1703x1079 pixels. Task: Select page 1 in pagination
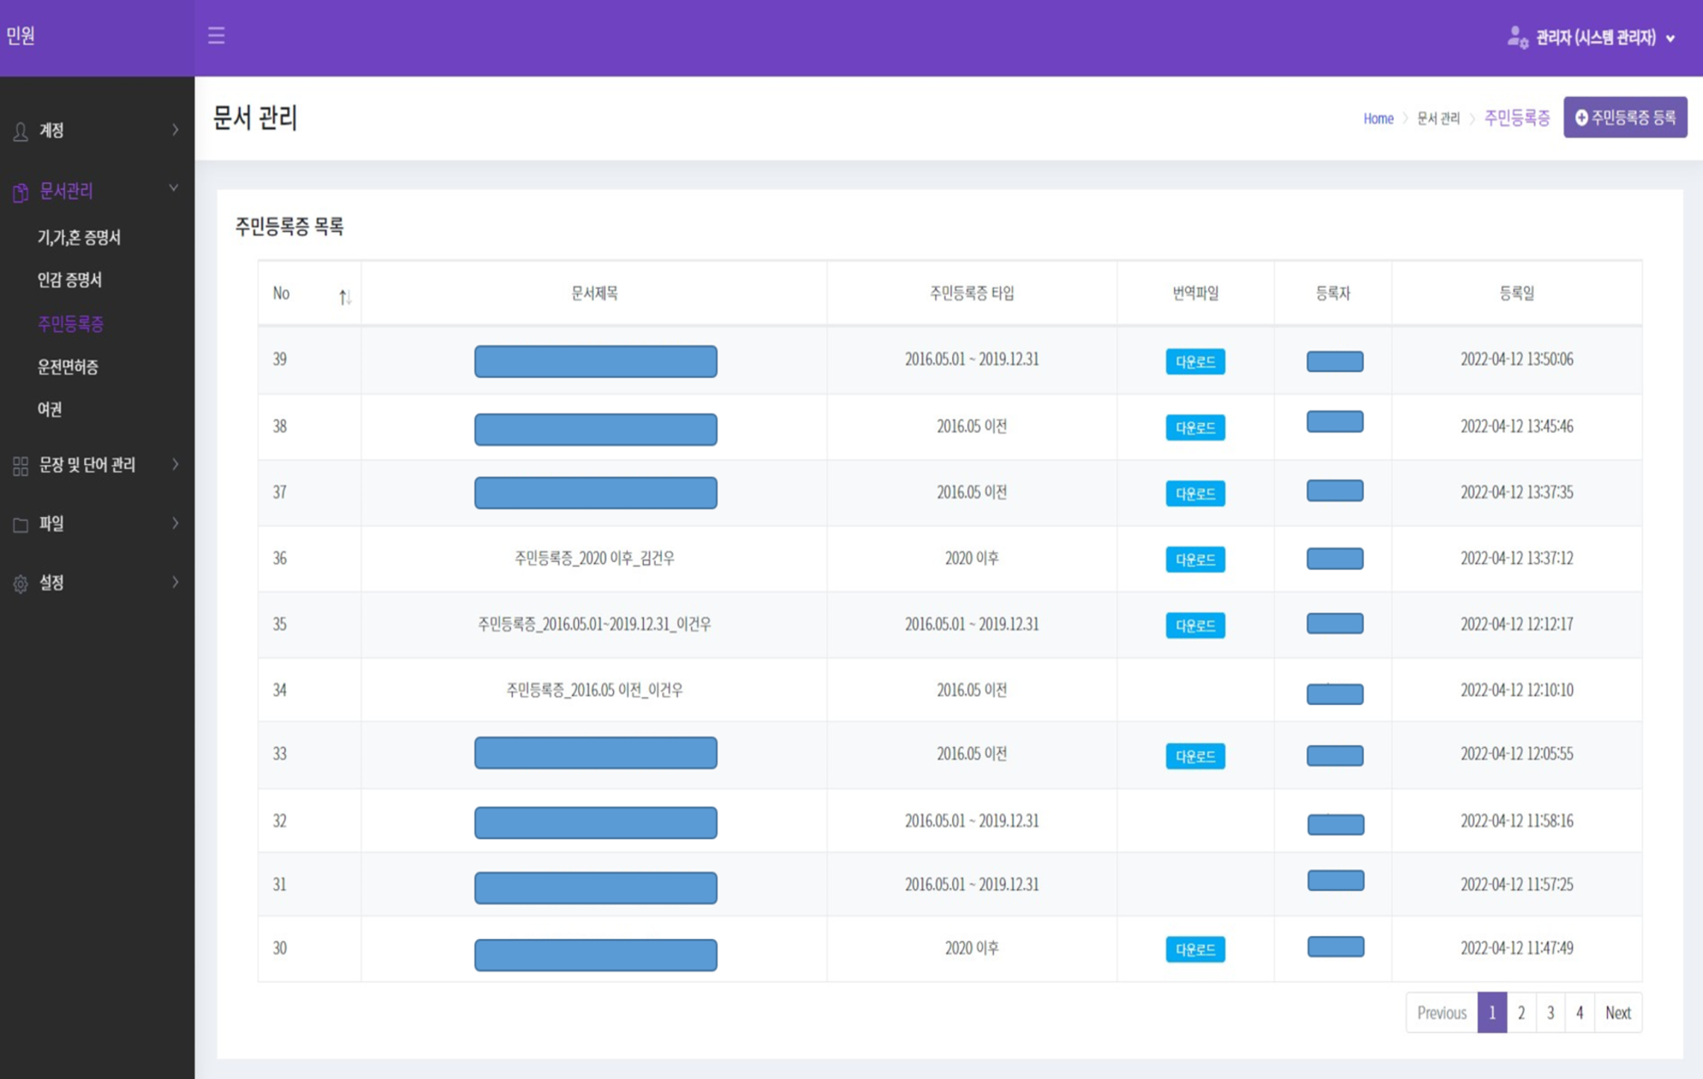[1492, 1013]
